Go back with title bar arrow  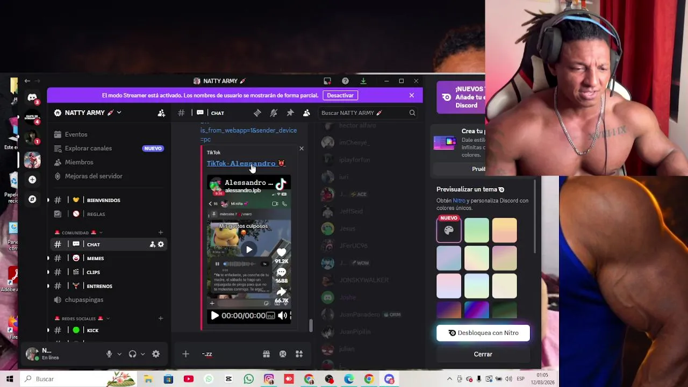click(27, 81)
